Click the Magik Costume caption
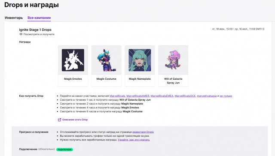Screen dimensions: 275x156 pyautogui.click(x=106, y=79)
